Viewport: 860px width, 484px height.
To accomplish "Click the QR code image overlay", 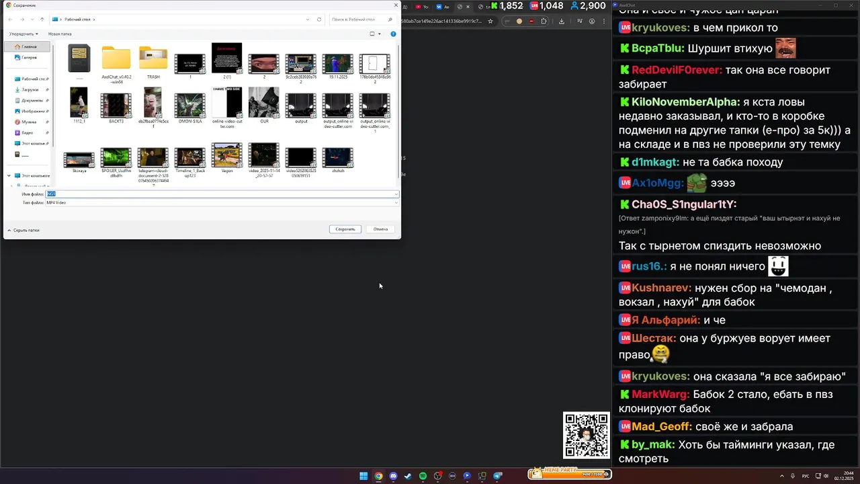I will click(587, 436).
